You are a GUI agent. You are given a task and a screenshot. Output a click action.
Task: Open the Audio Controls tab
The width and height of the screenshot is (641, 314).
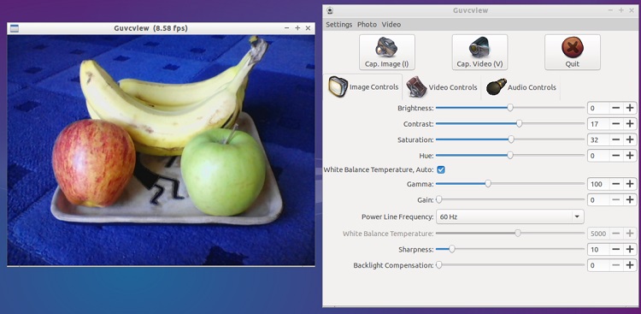click(x=520, y=86)
